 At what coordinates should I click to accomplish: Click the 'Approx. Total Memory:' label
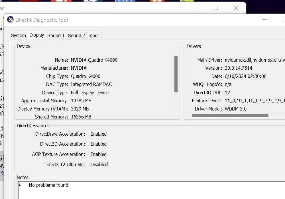coord(45,100)
